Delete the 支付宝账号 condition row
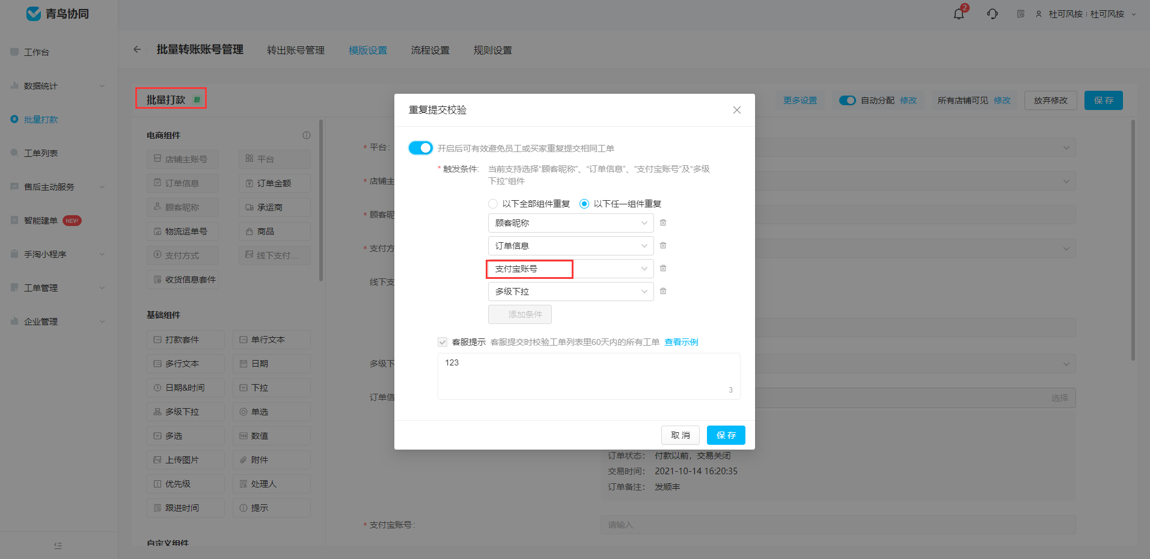 click(x=663, y=268)
